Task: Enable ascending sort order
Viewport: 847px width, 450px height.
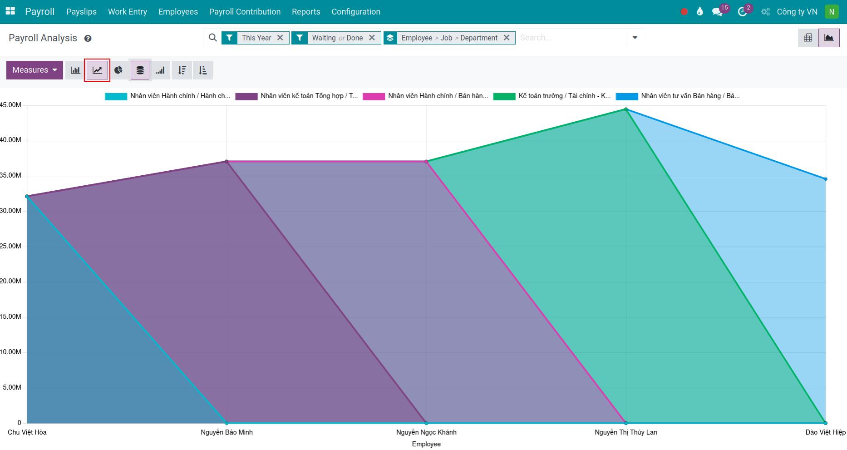Action: pos(203,70)
